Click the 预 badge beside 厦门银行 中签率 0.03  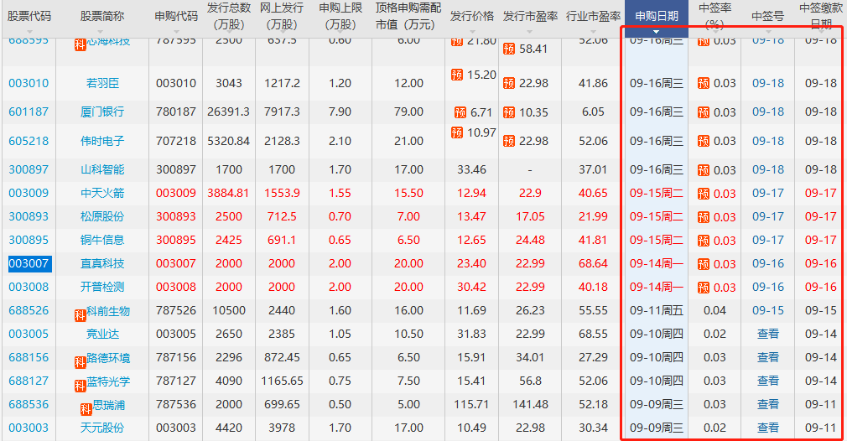click(704, 112)
